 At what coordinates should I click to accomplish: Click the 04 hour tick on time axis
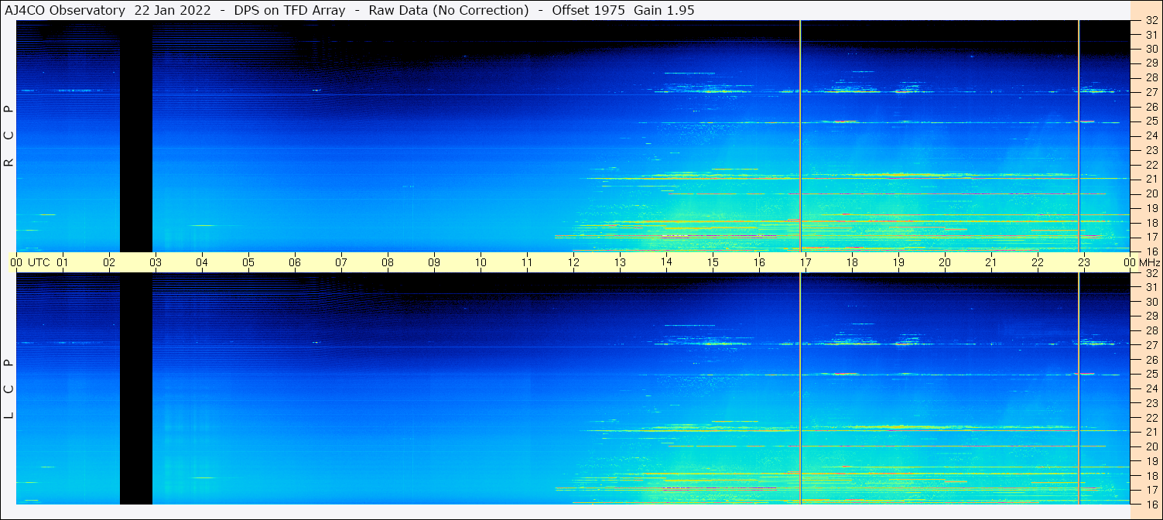[x=202, y=262]
